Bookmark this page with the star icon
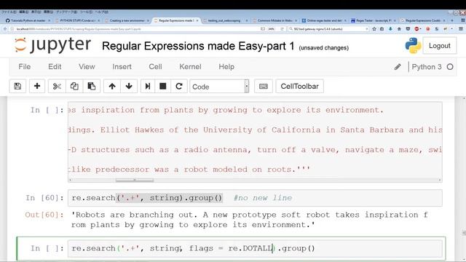466x262 pixels. [374, 29]
